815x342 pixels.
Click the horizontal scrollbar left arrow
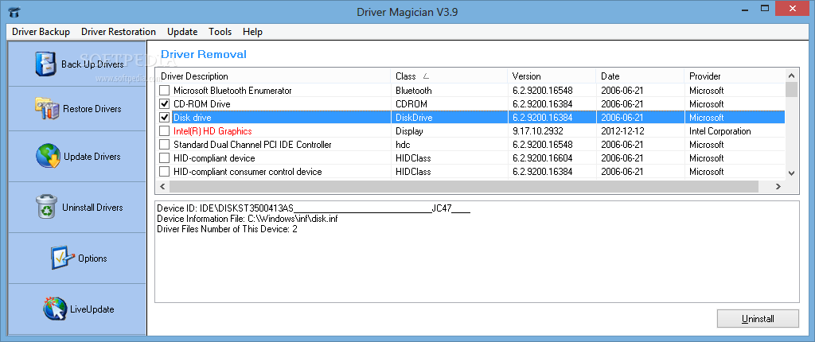pos(162,186)
